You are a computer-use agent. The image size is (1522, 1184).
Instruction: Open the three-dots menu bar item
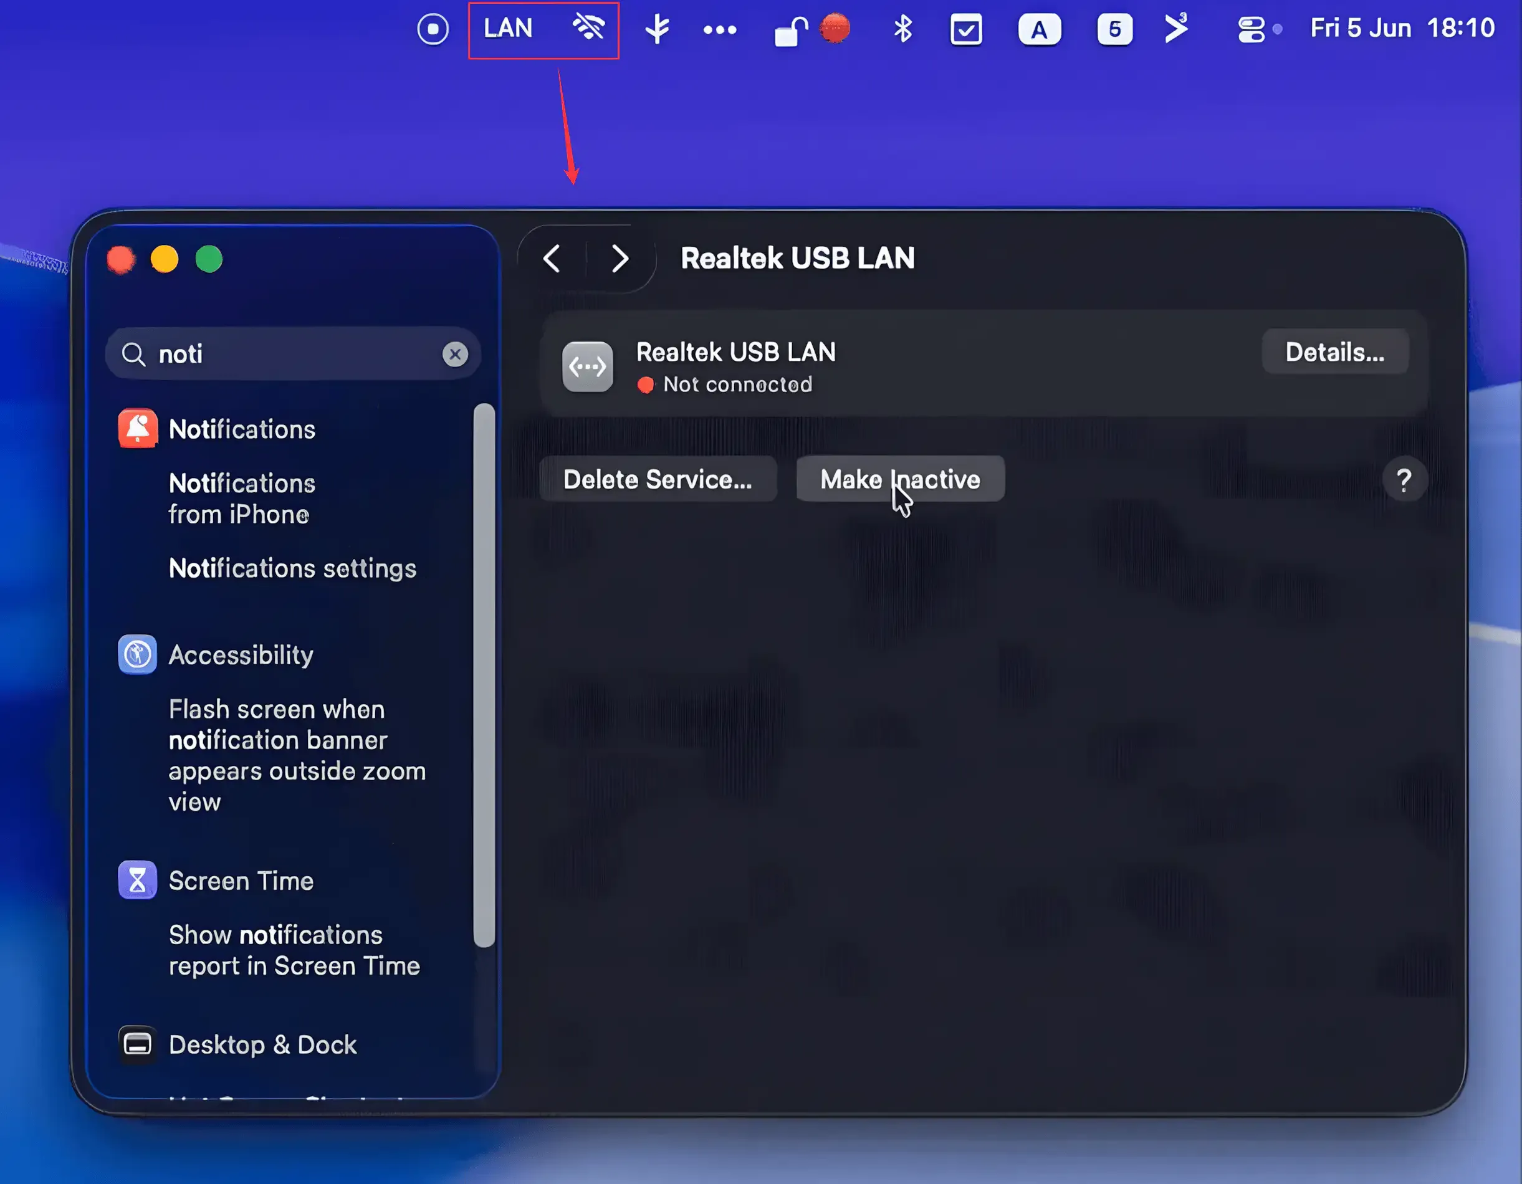pyautogui.click(x=720, y=30)
